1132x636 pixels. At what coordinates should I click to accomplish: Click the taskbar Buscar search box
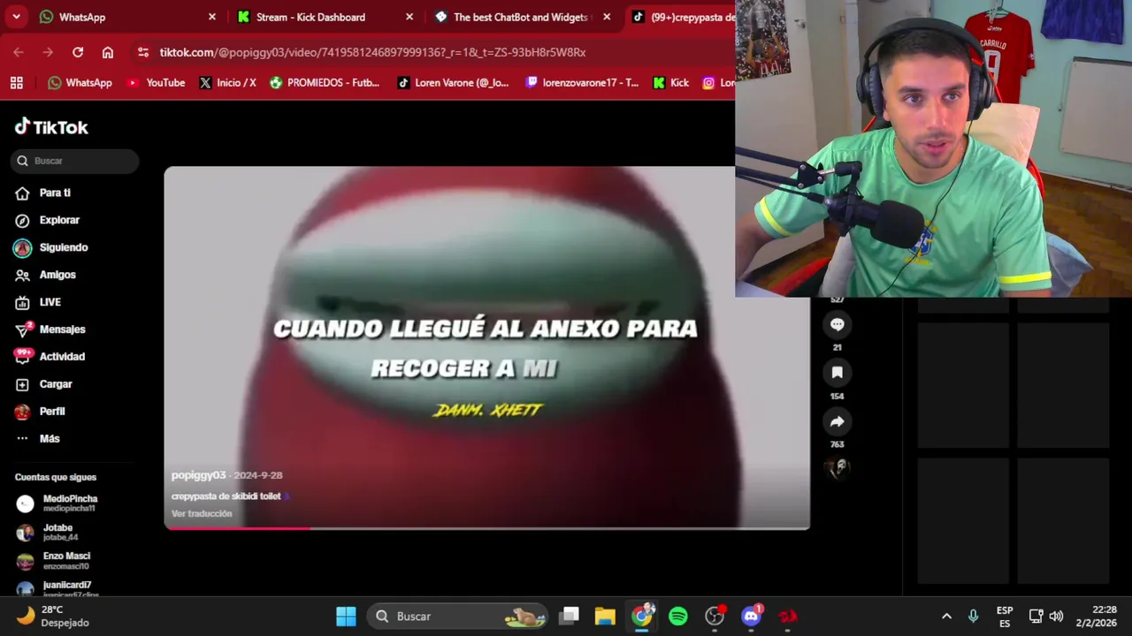tap(457, 617)
